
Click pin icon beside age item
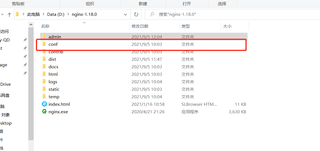coord(25,65)
